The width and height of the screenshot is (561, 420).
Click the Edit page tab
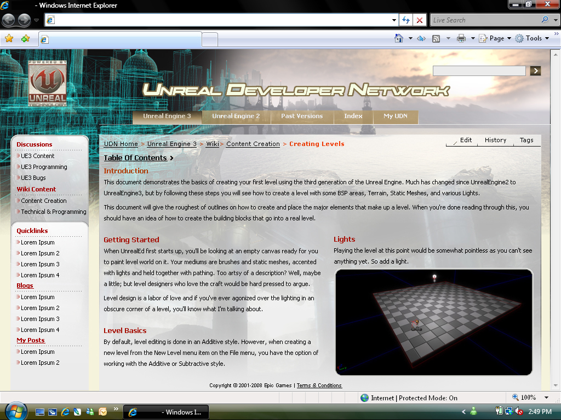click(466, 140)
